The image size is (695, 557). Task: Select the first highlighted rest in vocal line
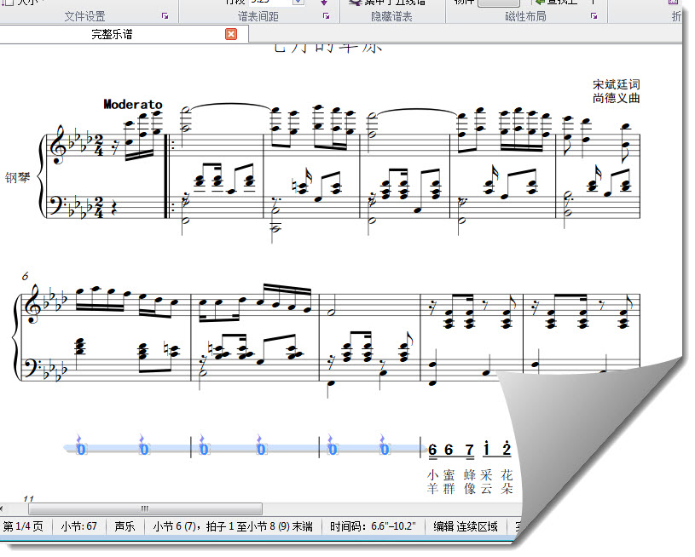[x=80, y=448]
